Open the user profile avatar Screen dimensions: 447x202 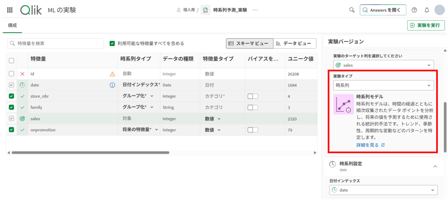pyautogui.click(x=440, y=10)
